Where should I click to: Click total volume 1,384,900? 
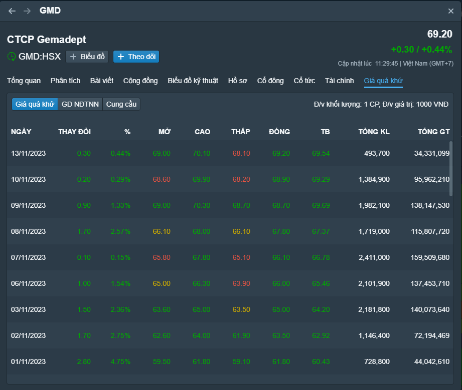(x=374, y=179)
